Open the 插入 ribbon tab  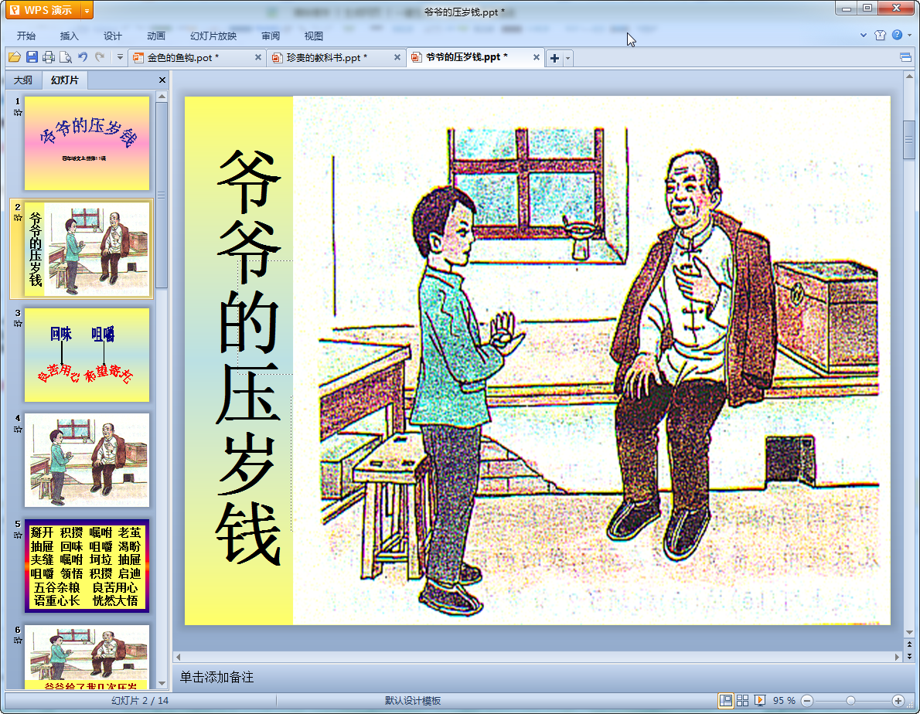69,36
